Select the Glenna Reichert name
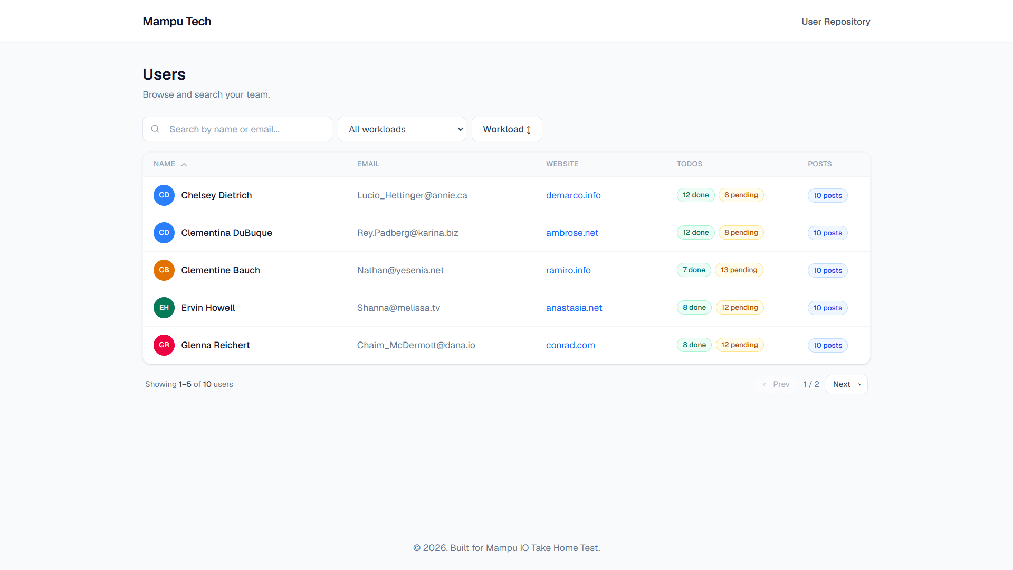 click(215, 345)
